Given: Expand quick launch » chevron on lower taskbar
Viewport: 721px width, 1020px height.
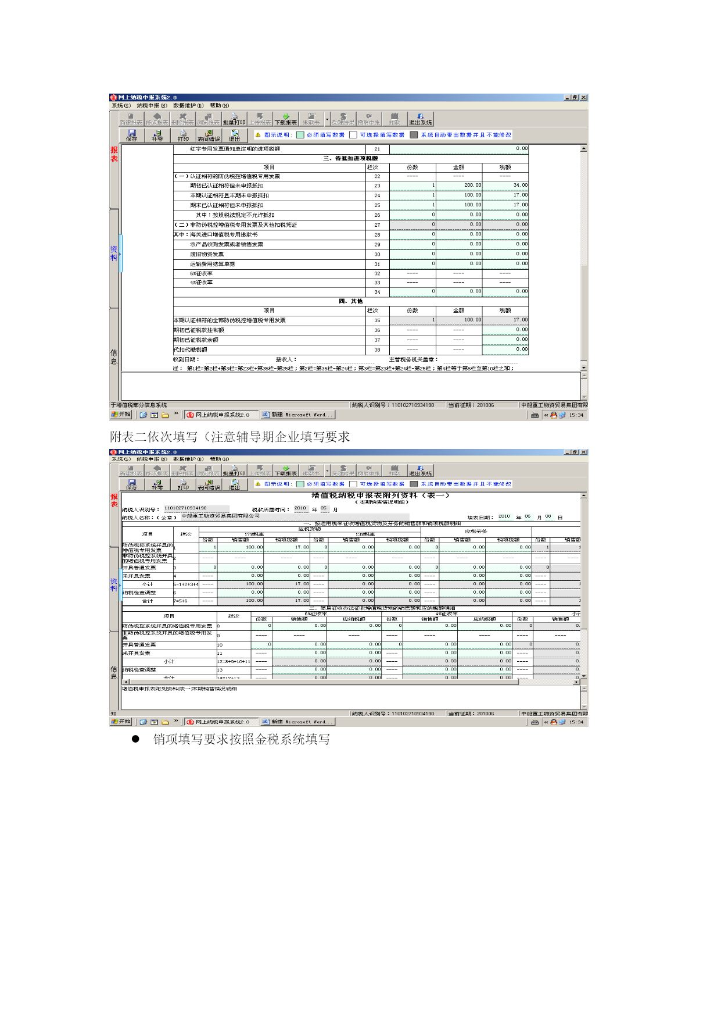Looking at the screenshot, I should (x=175, y=722).
